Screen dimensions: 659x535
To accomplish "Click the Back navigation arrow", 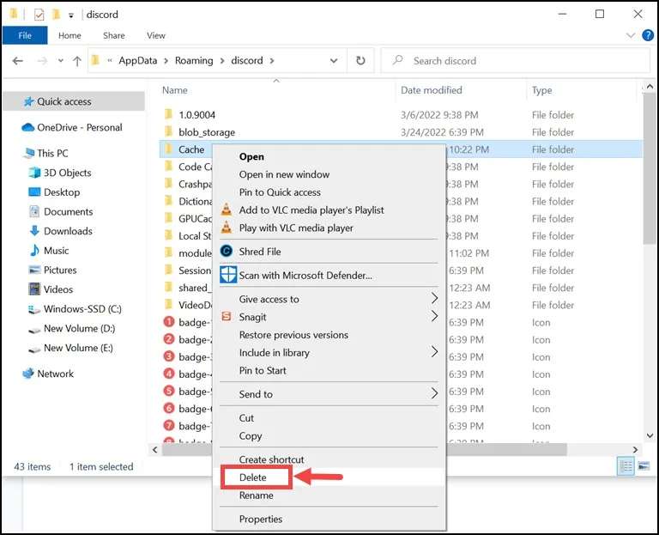I will [18, 61].
